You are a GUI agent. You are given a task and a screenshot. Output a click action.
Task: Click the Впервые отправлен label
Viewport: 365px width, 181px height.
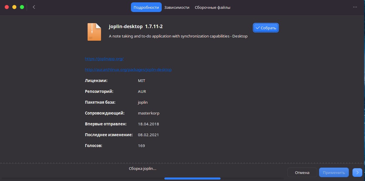105,124
